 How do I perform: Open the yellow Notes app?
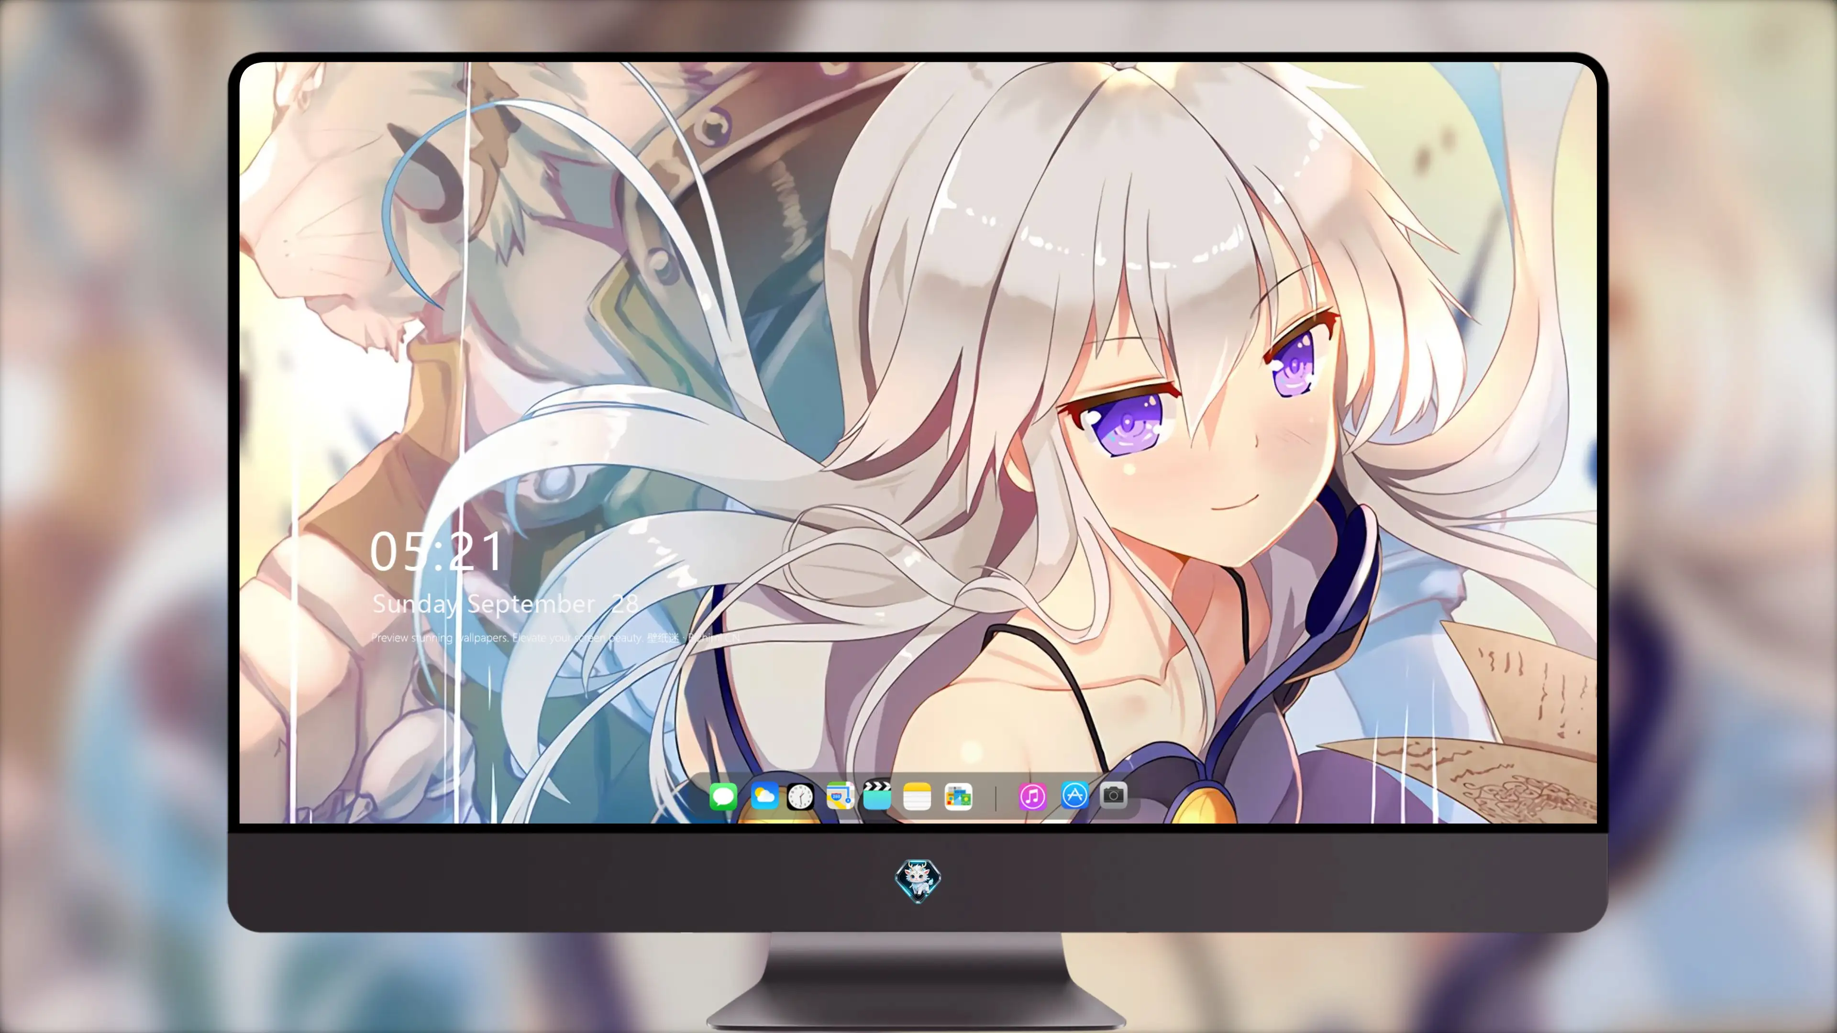pos(917,796)
